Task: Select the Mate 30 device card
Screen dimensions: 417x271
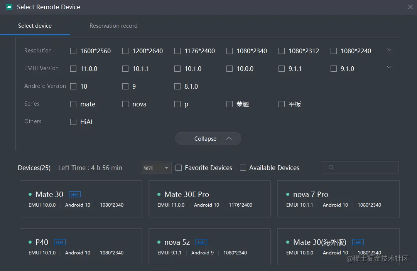Action: click(81, 199)
